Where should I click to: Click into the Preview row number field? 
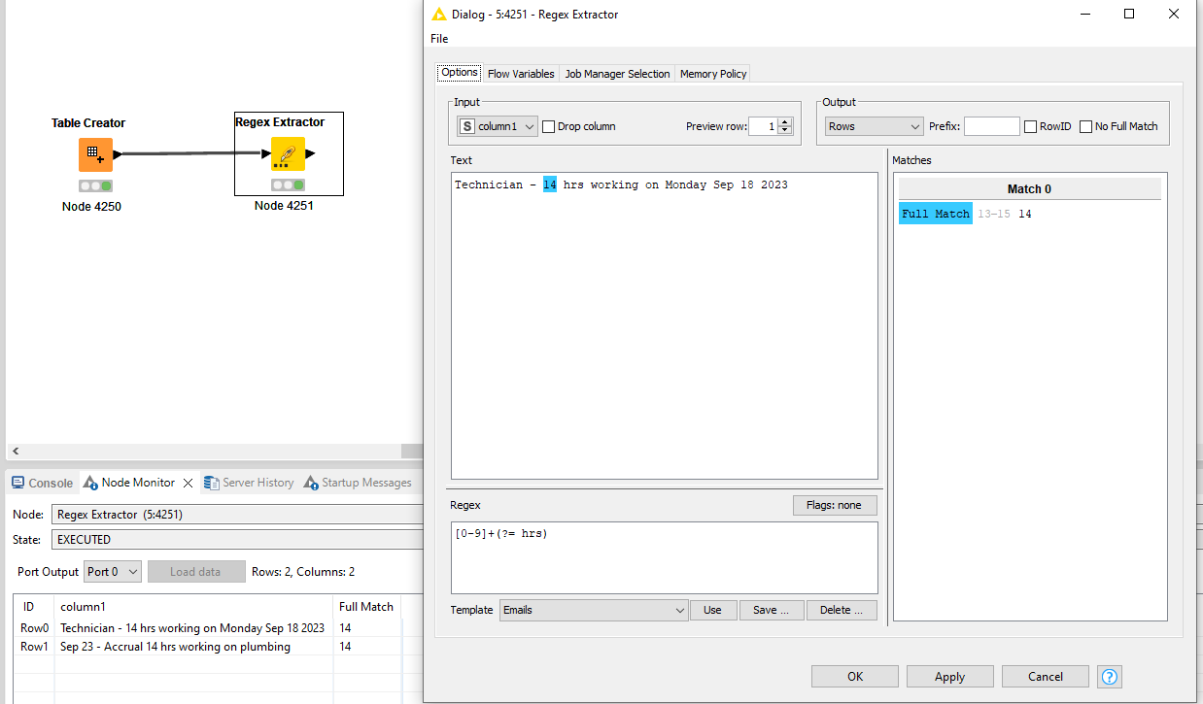[763, 126]
